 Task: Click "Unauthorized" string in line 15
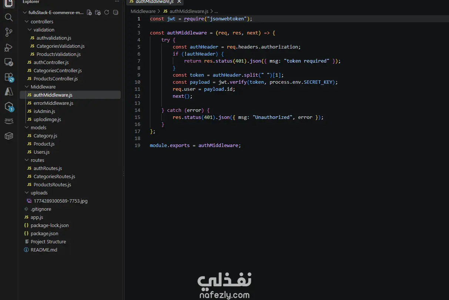coord(272,117)
